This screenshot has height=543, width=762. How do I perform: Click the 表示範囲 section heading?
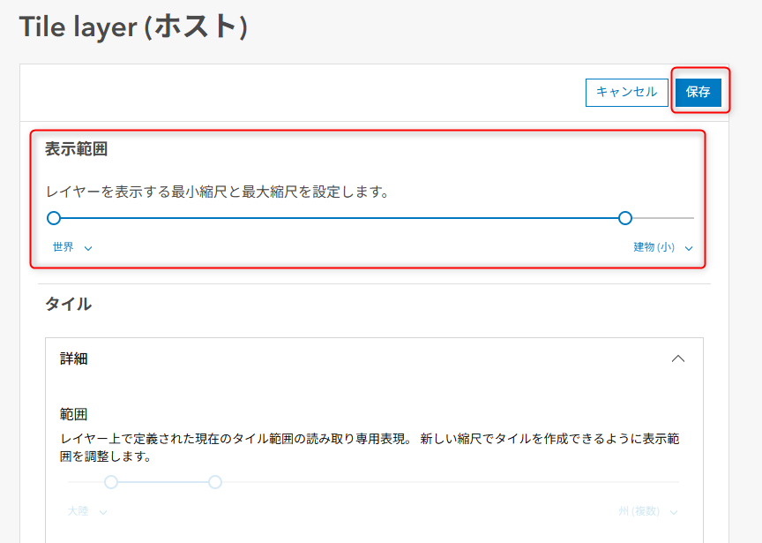pyautogui.click(x=77, y=149)
